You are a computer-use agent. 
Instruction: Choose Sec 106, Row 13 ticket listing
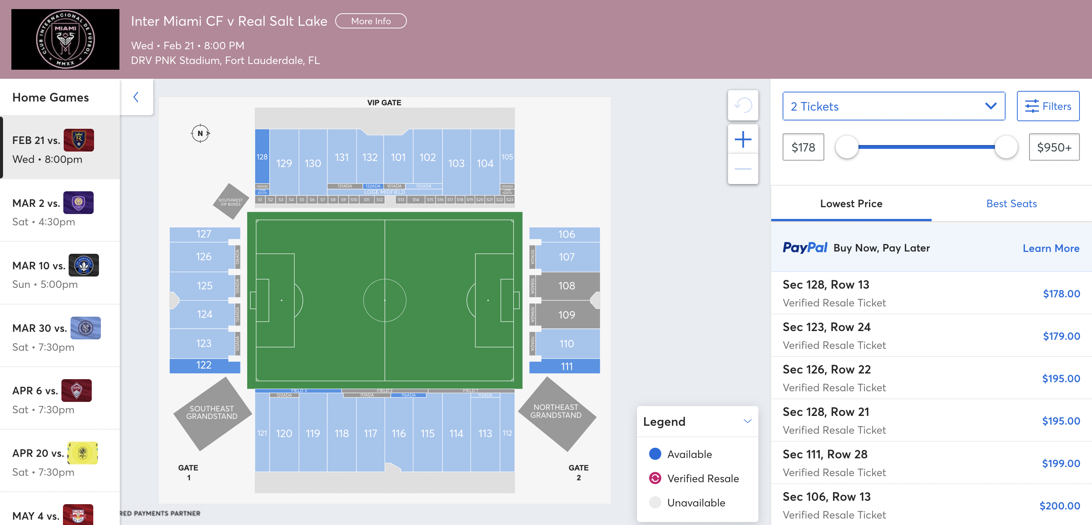931,505
